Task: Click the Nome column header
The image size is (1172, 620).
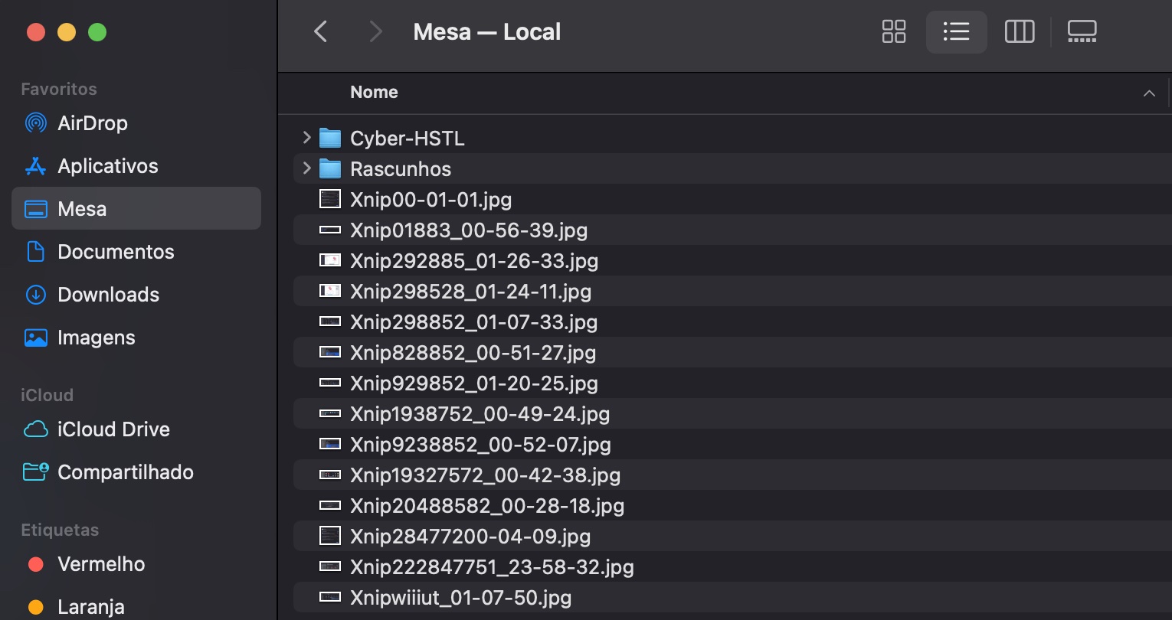Action: coord(374,92)
